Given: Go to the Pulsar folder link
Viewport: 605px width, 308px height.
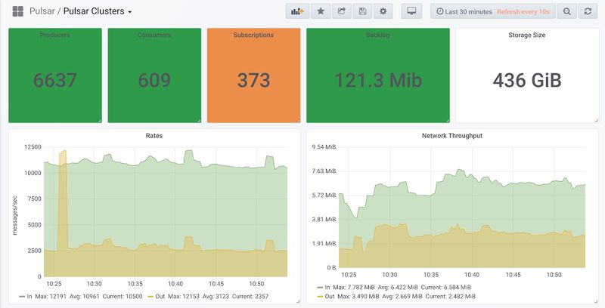Looking at the screenshot, I should click(x=42, y=11).
